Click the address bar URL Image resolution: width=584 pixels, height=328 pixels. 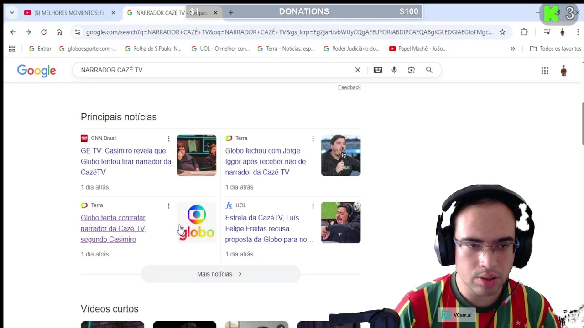[x=289, y=32]
